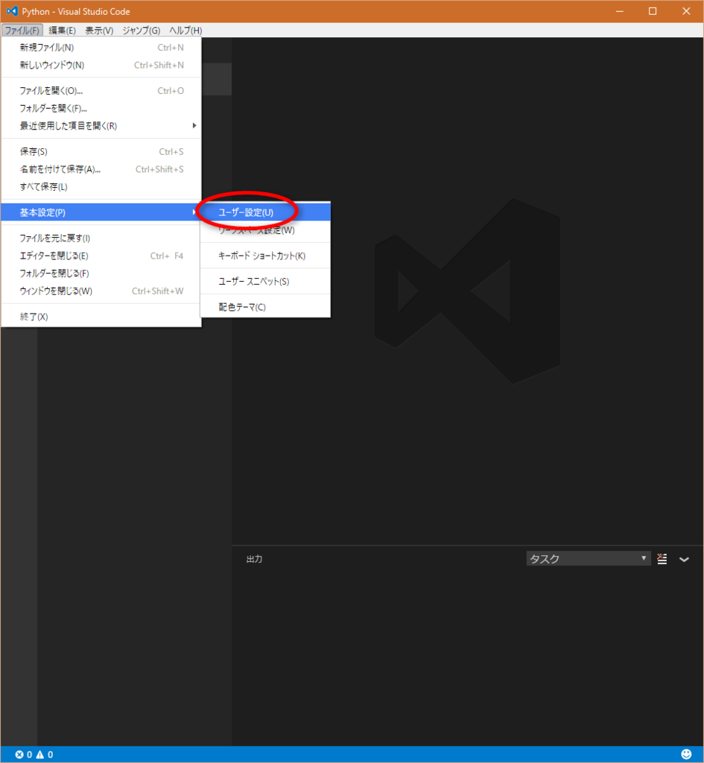Clear the output panel icon
Viewport: 704px width, 763px height.
(x=662, y=559)
